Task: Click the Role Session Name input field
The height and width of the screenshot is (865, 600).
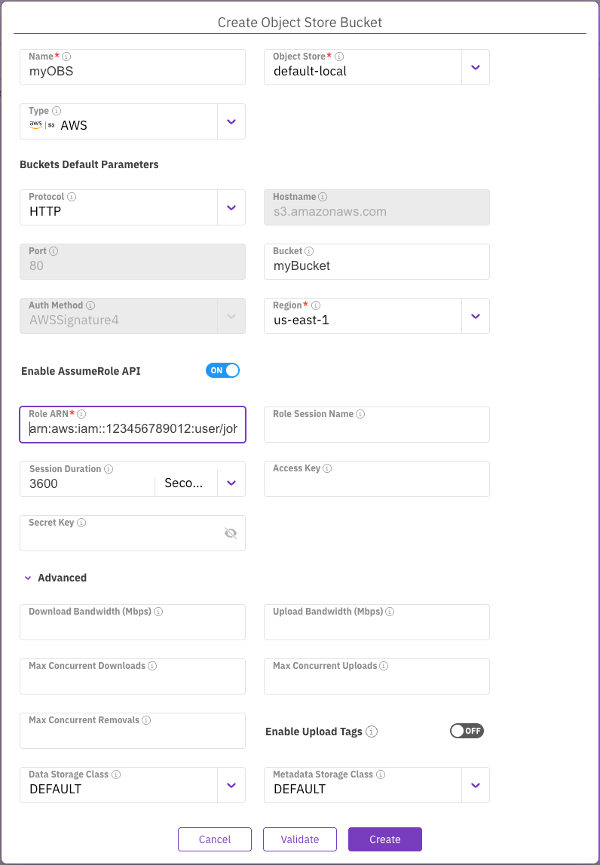Action: tap(376, 430)
